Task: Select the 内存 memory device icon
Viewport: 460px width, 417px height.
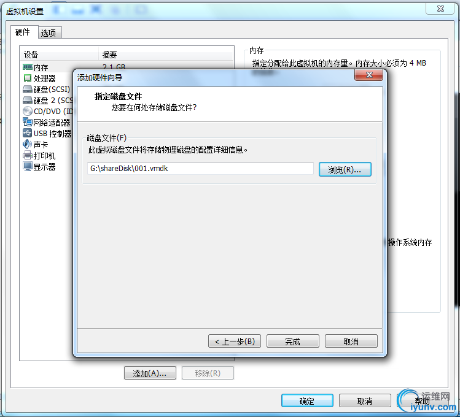Action: [x=27, y=67]
